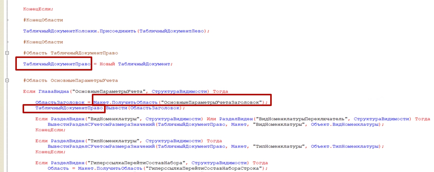Viewport: 434px width, 172px height.
Task: Place cursor on the Вывести method name
Action: tap(117, 108)
